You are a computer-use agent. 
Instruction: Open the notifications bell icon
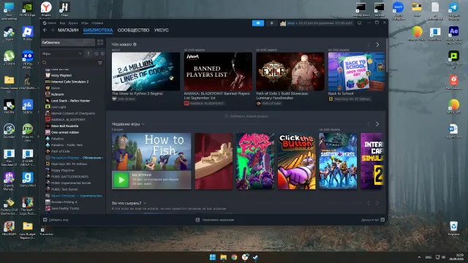[x=271, y=23]
